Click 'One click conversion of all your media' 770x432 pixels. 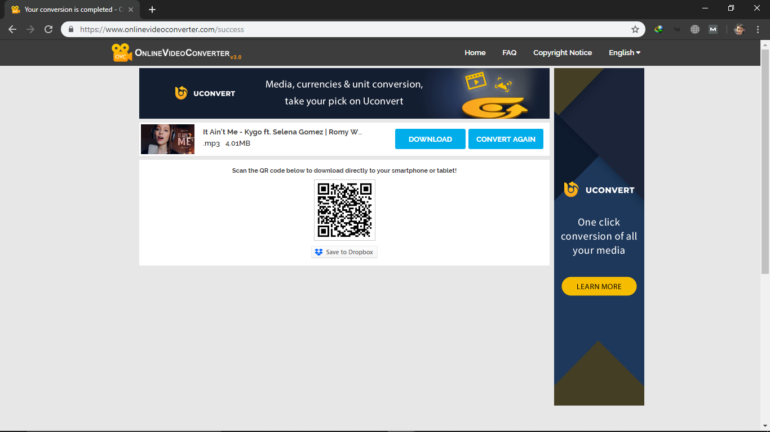pyautogui.click(x=599, y=236)
